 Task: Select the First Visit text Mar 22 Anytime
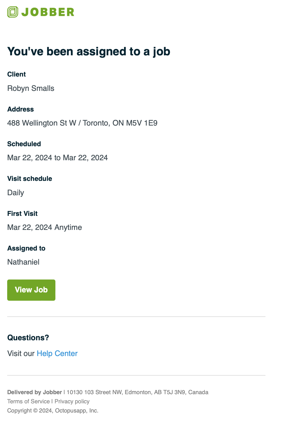click(x=44, y=227)
